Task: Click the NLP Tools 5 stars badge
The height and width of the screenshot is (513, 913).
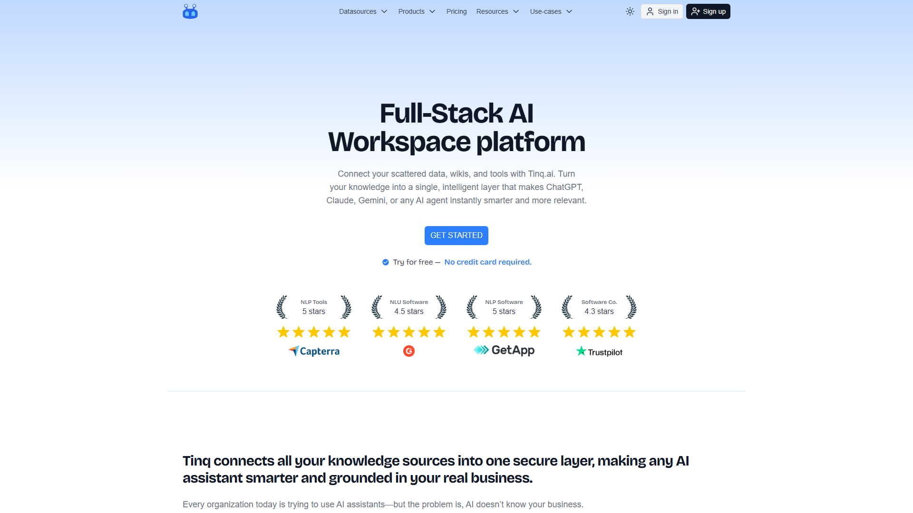Action: pos(314,307)
